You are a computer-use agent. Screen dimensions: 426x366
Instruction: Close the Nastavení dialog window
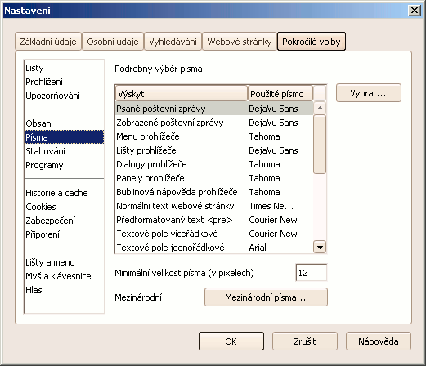coord(415,11)
